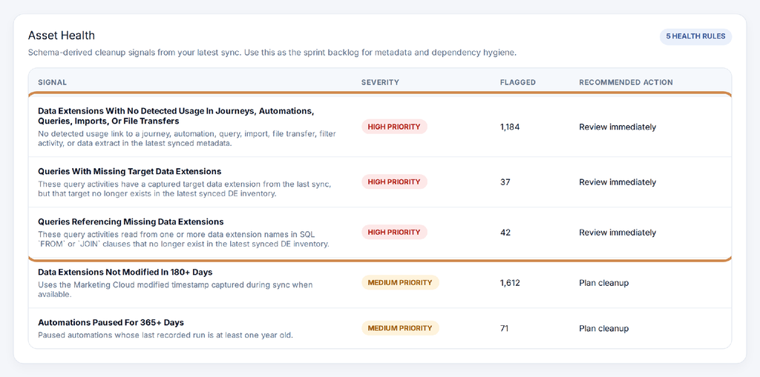Viewport: 760px width, 377px height.
Task: Click Medium Priority badge for Automations Paused row
Action: (400, 328)
